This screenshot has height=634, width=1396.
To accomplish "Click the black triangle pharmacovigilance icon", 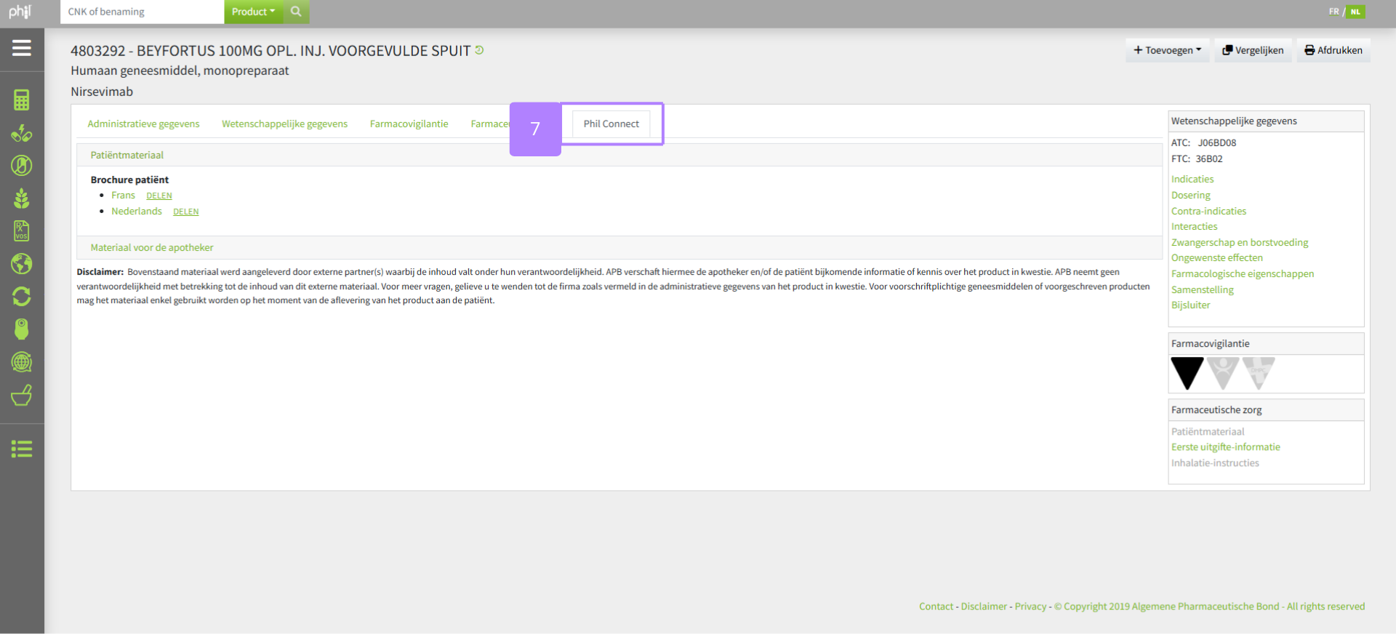I will 1187,373.
